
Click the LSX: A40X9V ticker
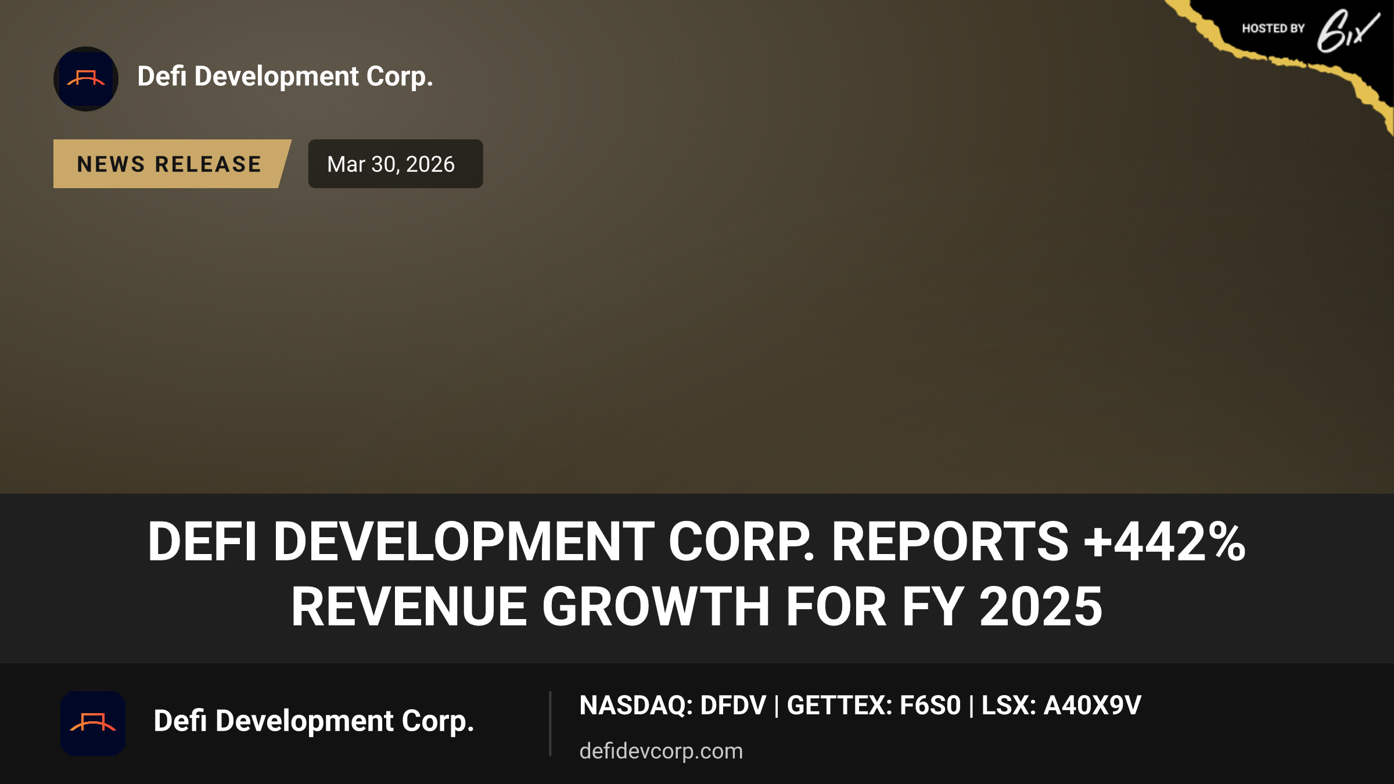(x=1061, y=706)
